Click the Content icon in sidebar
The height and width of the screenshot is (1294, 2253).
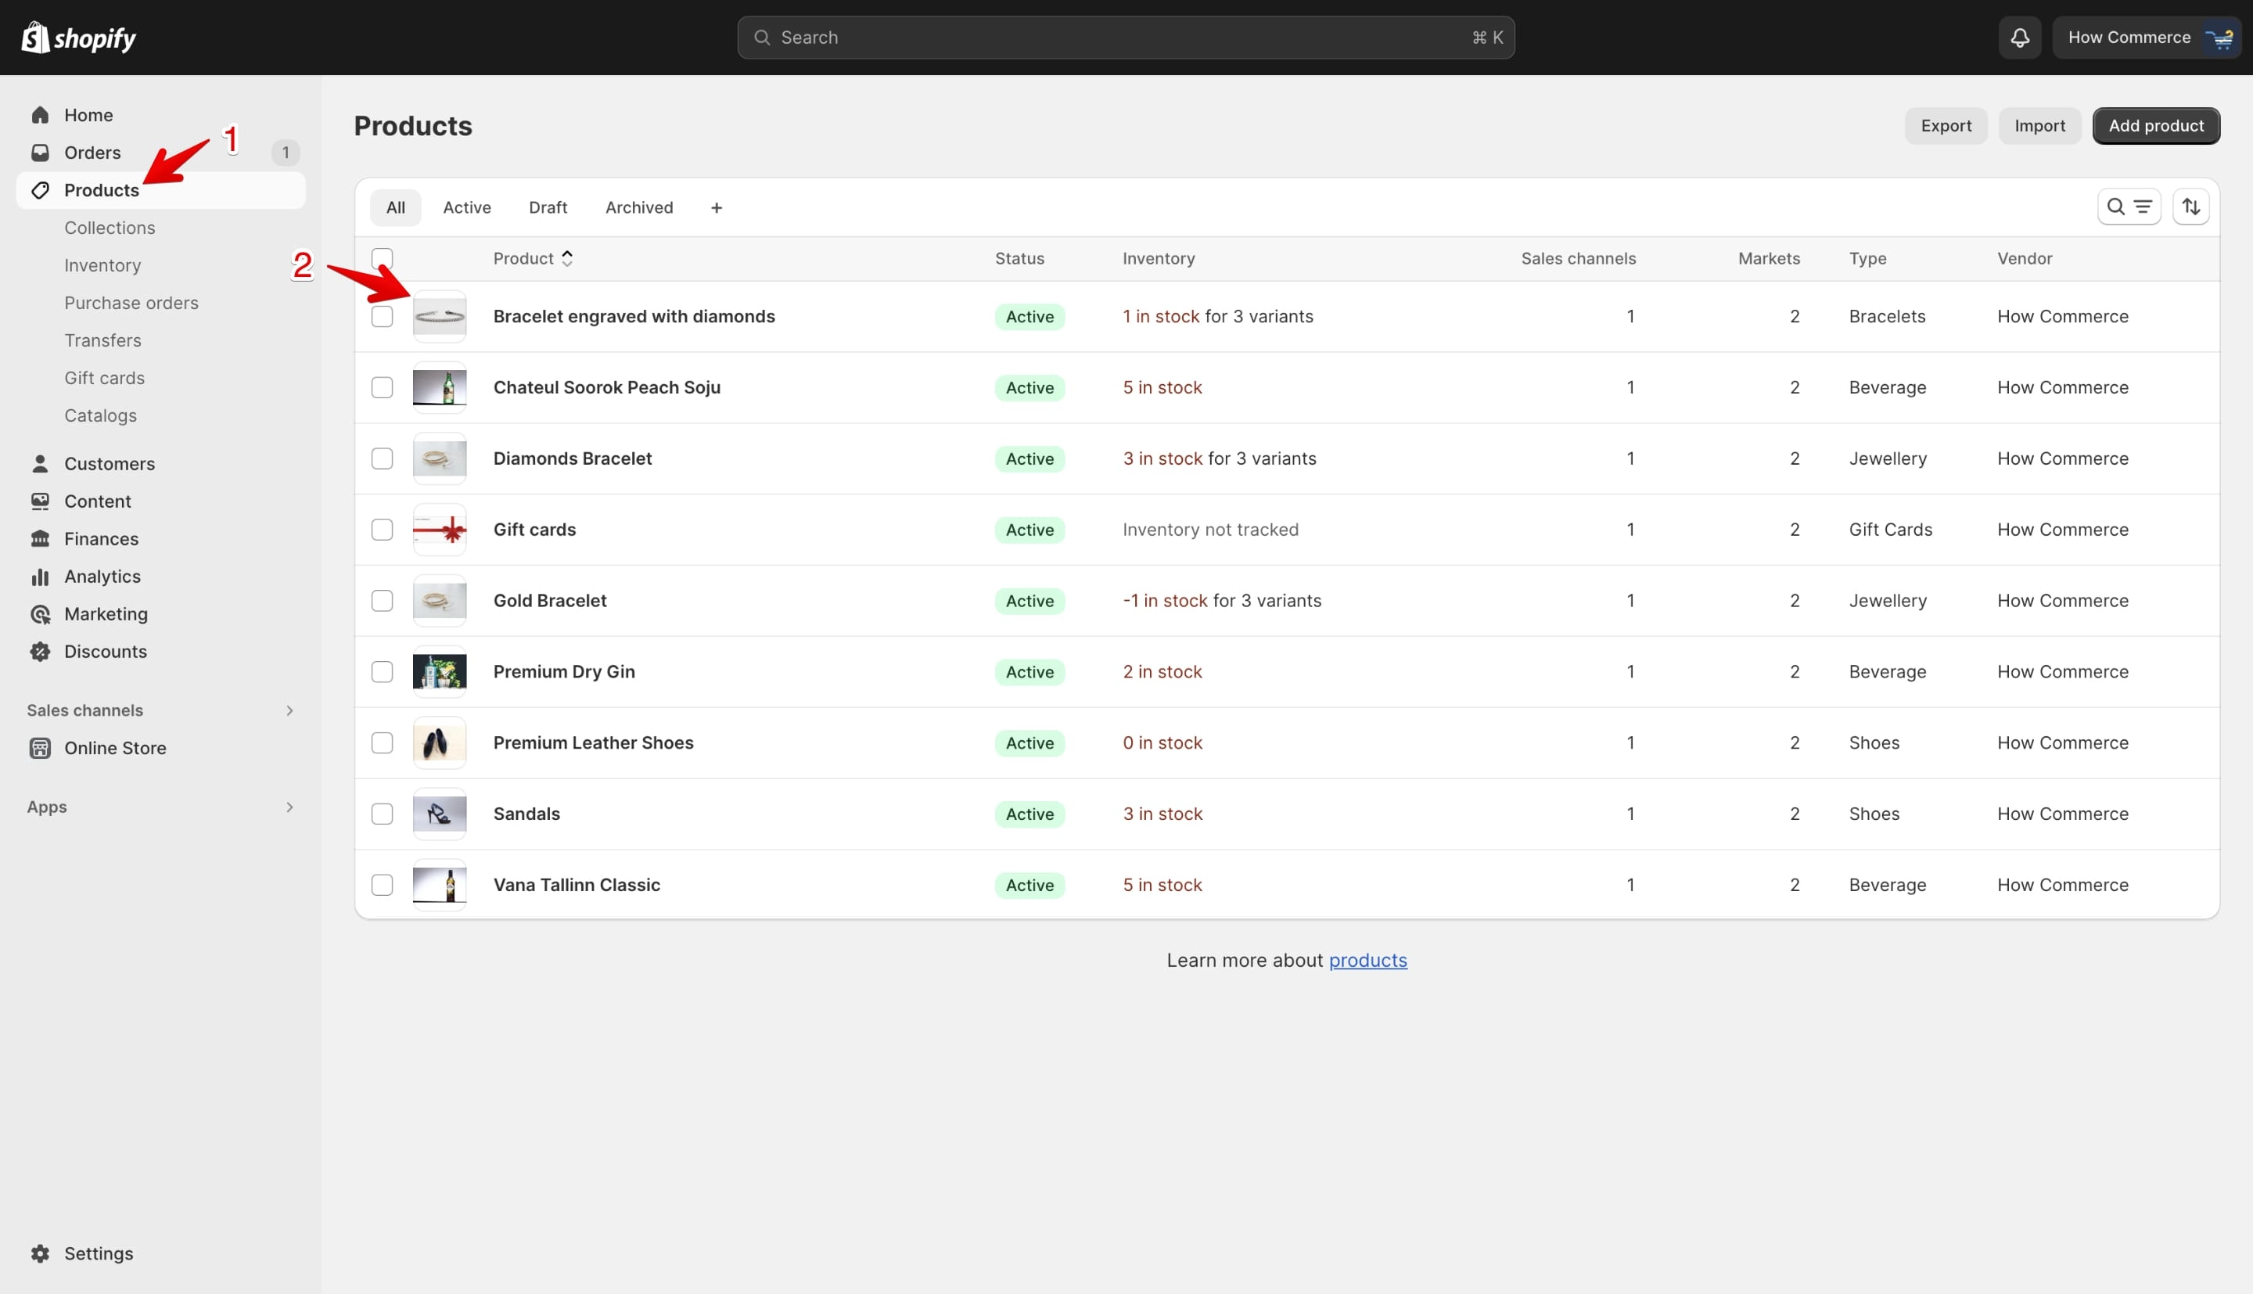point(40,501)
